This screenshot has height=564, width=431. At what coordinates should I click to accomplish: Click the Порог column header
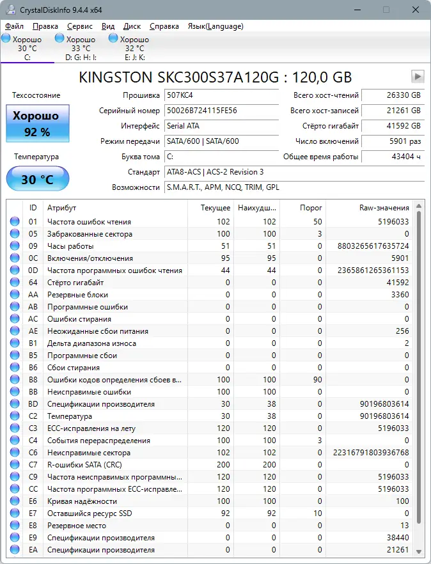(x=302, y=208)
